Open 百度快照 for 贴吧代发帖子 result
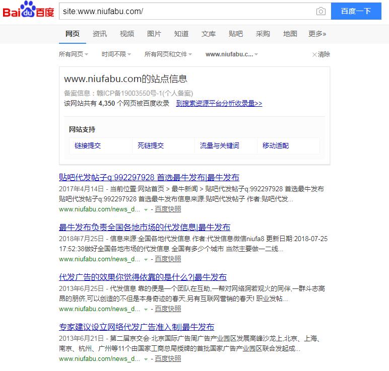389x371 pixels. point(168,209)
